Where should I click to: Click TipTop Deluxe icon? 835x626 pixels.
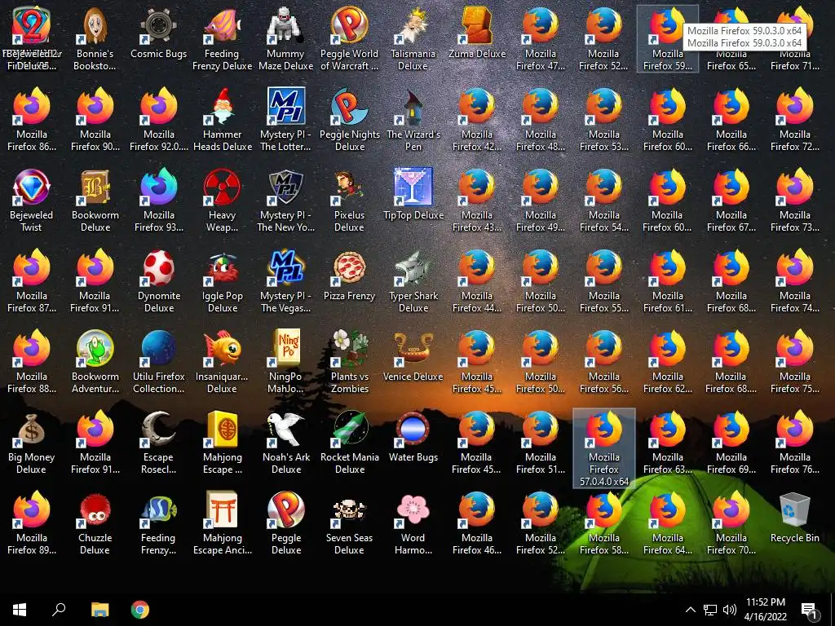click(413, 195)
